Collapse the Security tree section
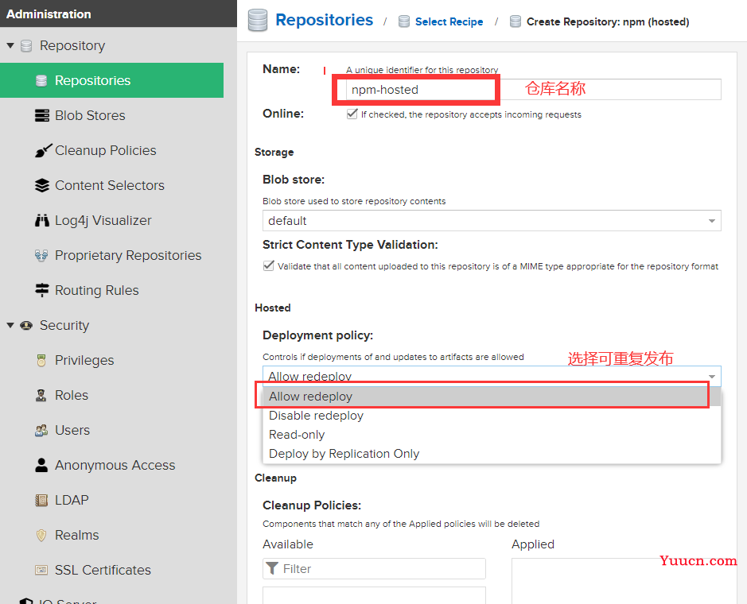This screenshot has width=747, height=604. 10,326
